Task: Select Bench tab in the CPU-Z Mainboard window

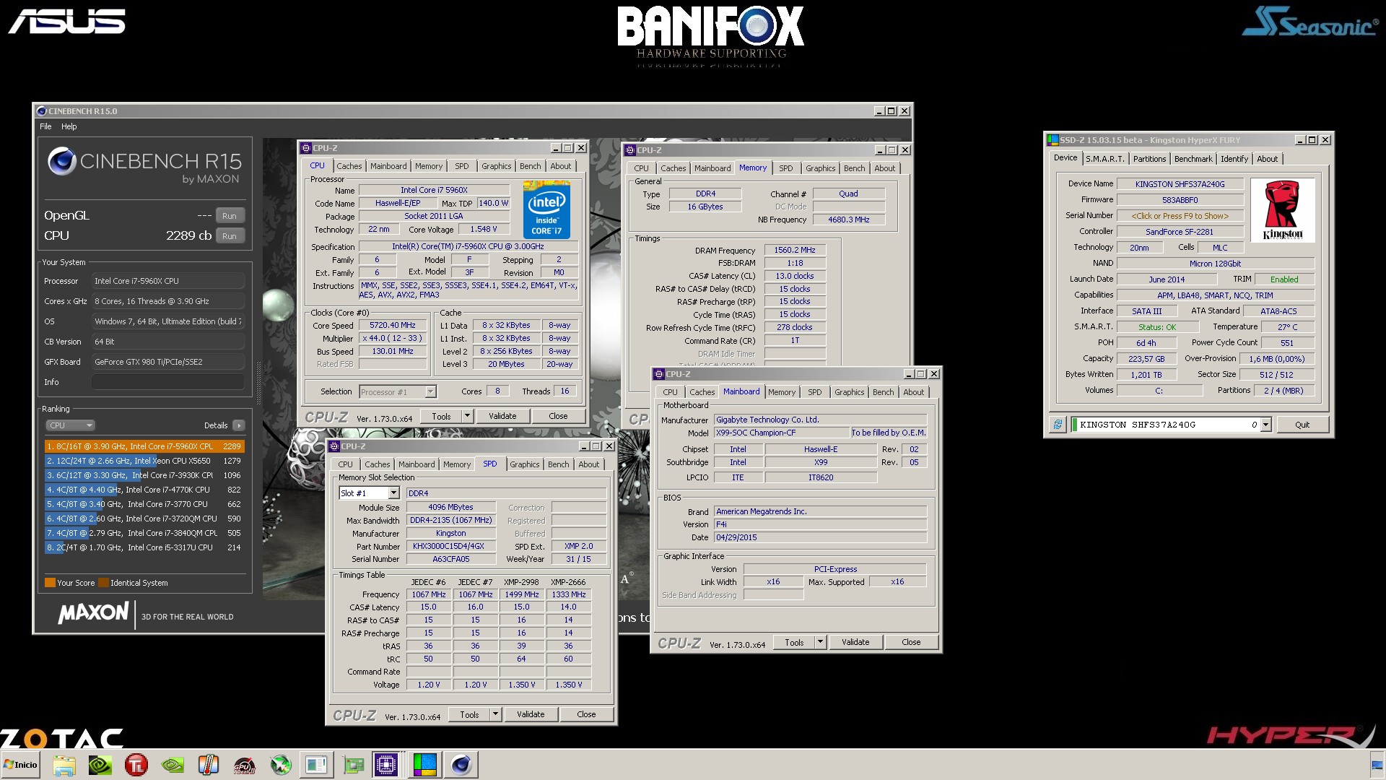Action: click(x=883, y=392)
